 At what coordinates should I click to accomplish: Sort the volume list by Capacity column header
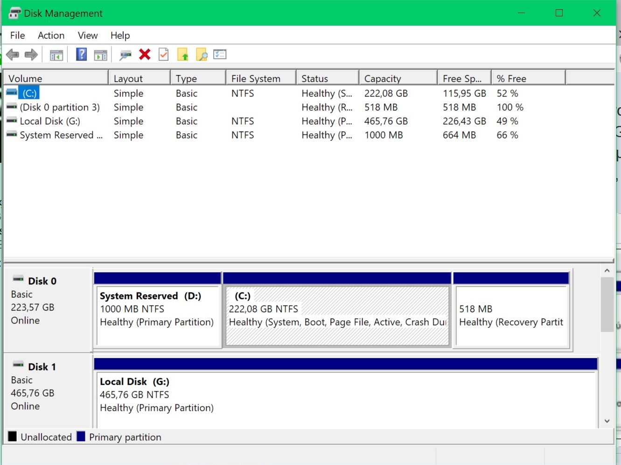(398, 78)
